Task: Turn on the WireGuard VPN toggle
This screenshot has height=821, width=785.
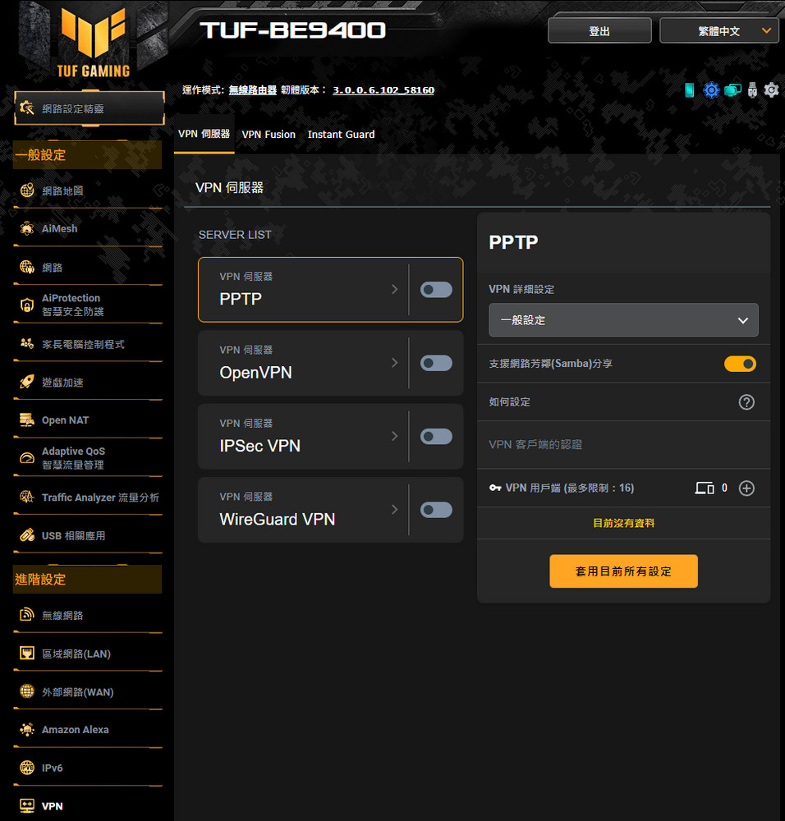Action: click(436, 510)
